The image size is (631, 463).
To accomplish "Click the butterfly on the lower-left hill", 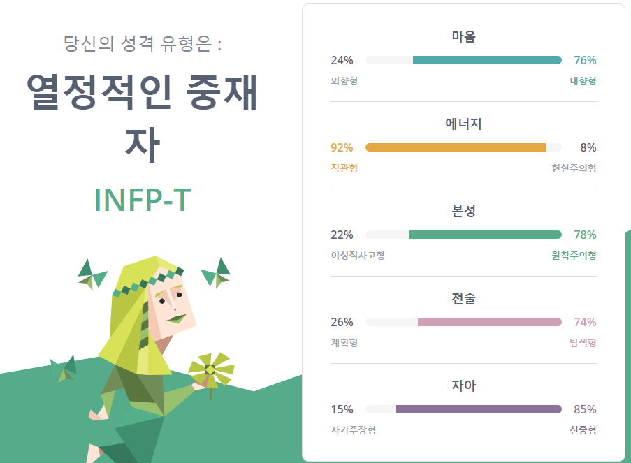I will [64, 369].
